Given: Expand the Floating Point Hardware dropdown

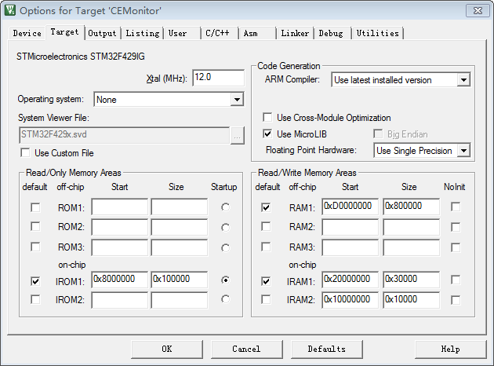Looking at the screenshot, I should [463, 151].
